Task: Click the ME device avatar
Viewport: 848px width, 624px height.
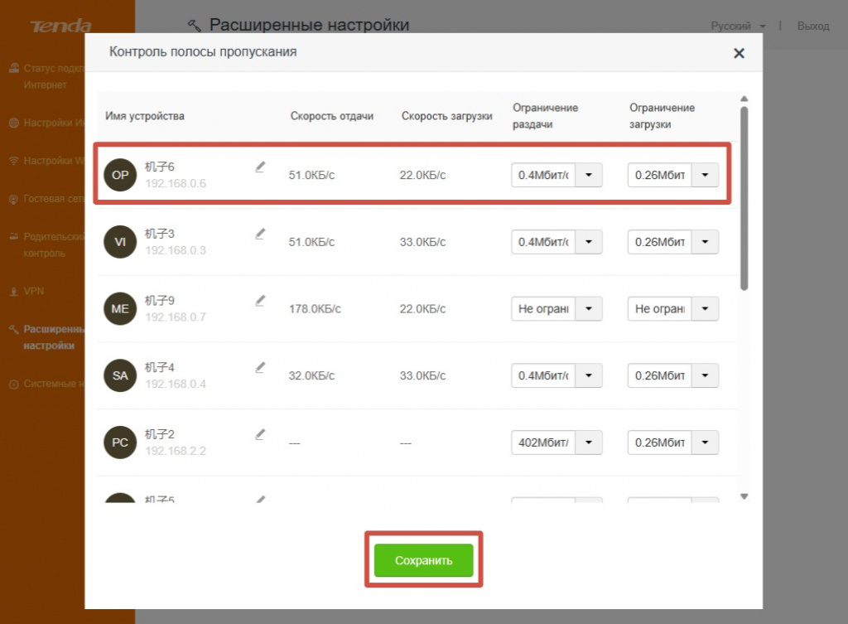Action: (x=120, y=308)
